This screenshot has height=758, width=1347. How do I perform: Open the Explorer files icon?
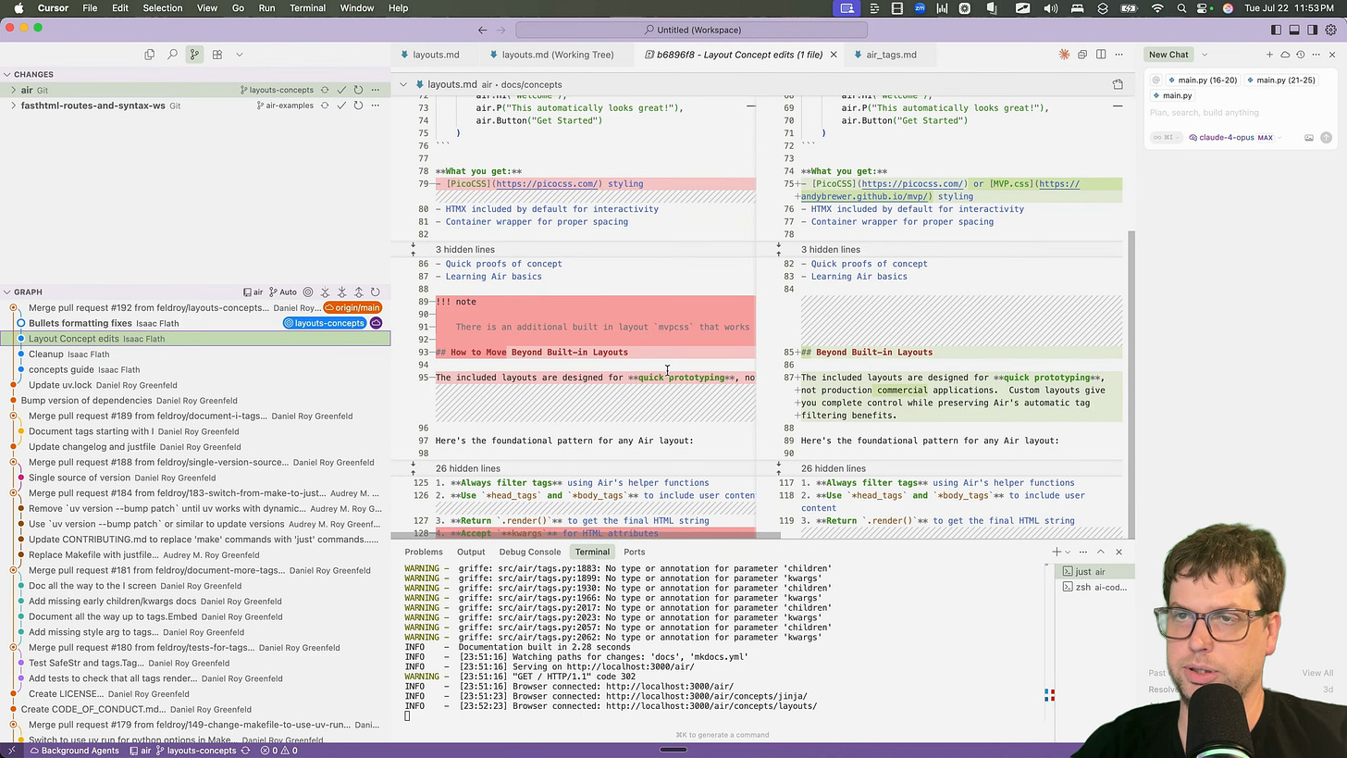point(149,55)
